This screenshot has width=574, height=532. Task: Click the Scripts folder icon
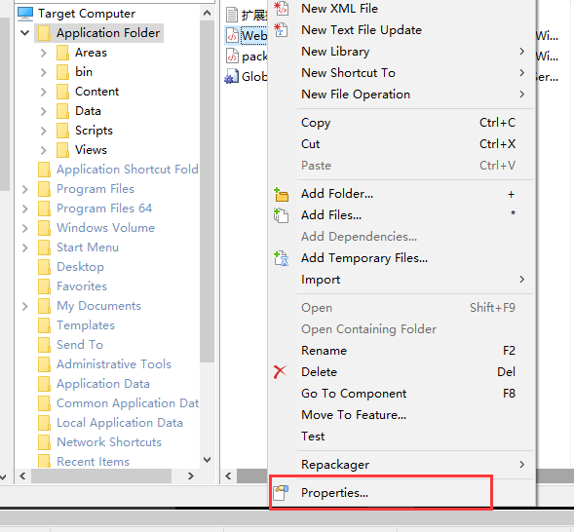63,131
